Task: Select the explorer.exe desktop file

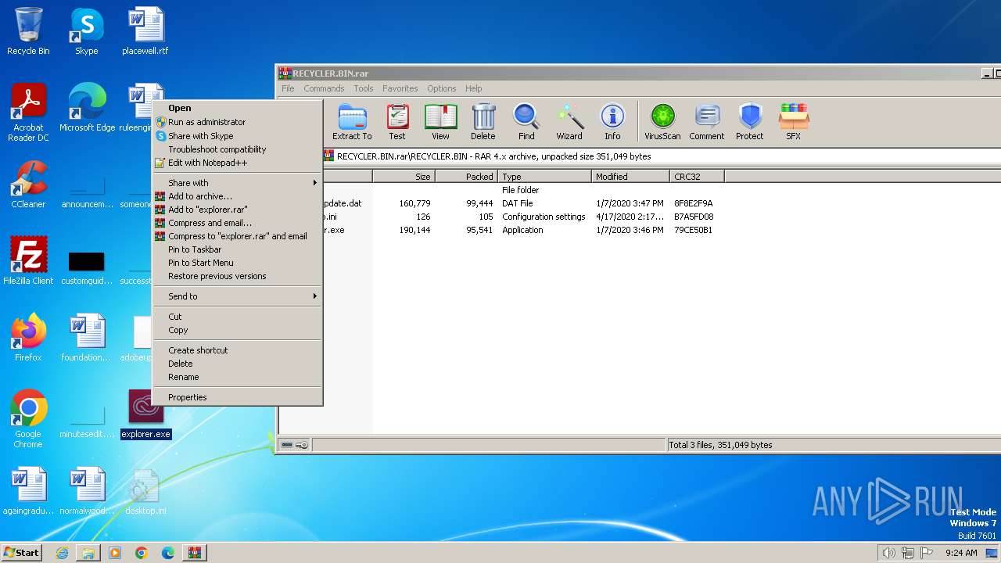Action: tap(145, 414)
